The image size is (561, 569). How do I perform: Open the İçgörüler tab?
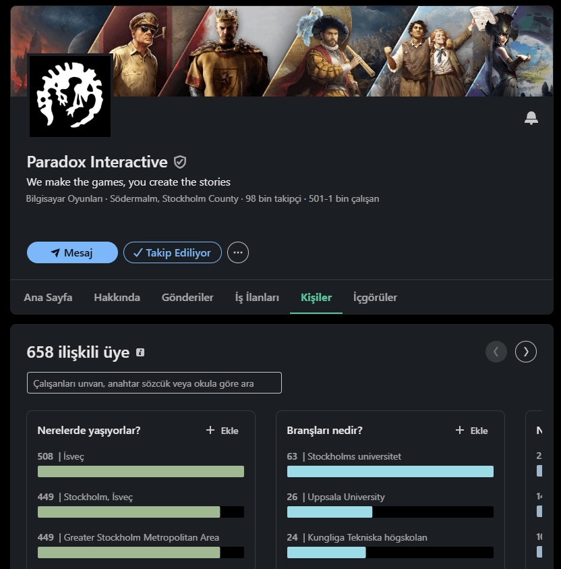tap(375, 297)
